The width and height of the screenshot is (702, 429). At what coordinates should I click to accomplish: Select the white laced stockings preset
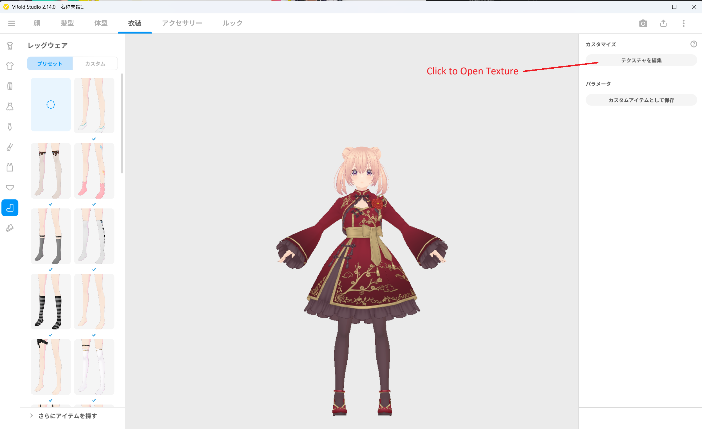coord(94,236)
